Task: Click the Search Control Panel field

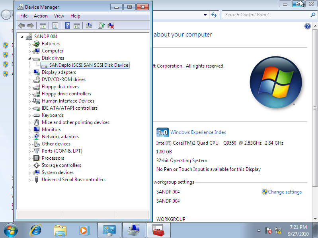Action: click(267, 15)
